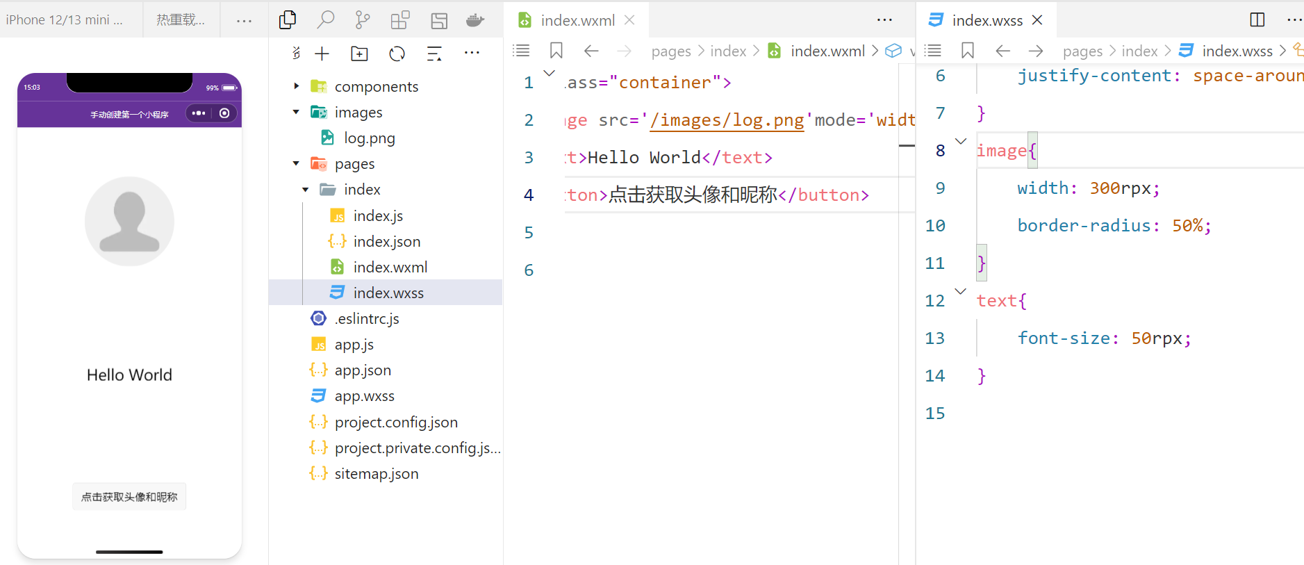Fold the text rule at line 12
Image resolution: width=1304 pixels, height=565 pixels.
tap(961, 291)
